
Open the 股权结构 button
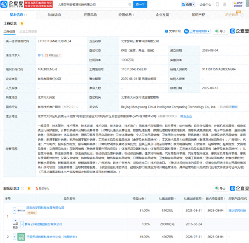pos(42,188)
